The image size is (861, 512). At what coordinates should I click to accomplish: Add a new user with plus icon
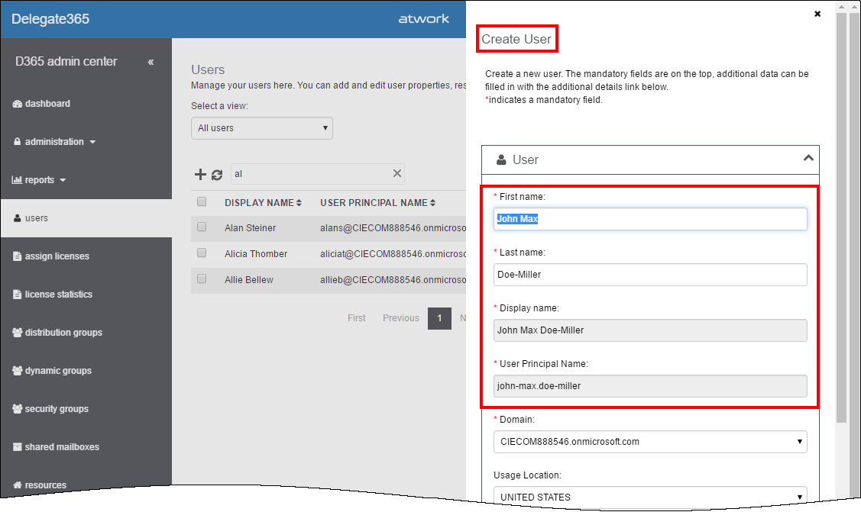click(200, 174)
